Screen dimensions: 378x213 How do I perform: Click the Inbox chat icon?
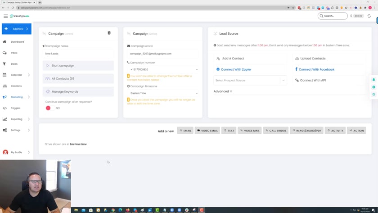point(4,53)
